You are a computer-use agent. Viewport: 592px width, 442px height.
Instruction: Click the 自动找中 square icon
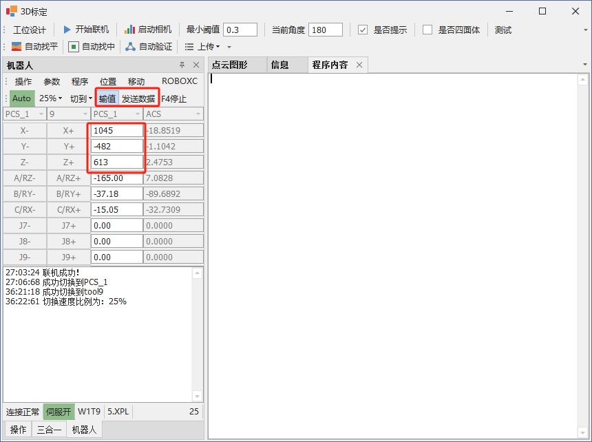74,47
